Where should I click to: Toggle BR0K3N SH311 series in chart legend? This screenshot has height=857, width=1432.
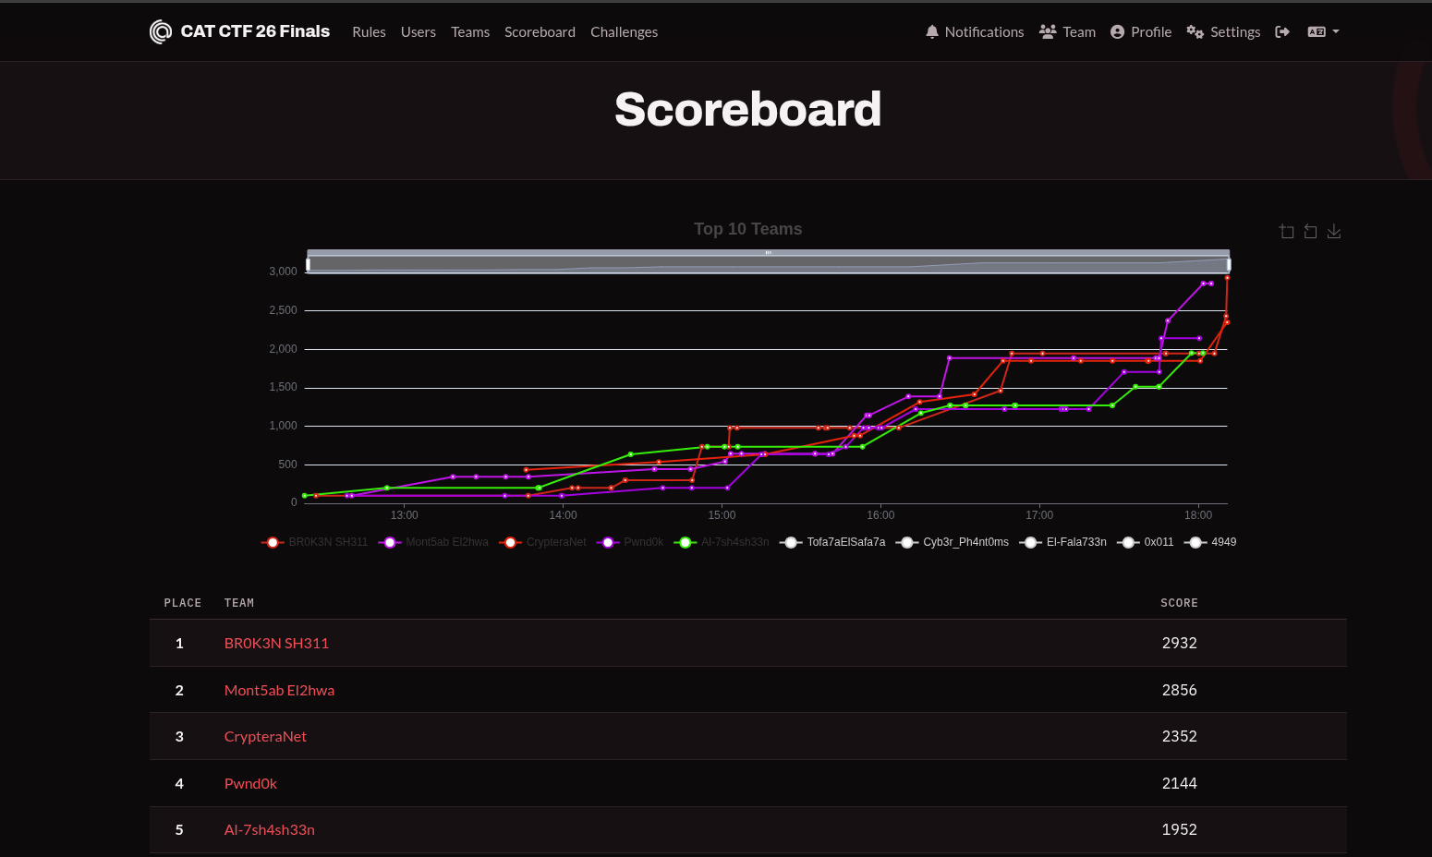[x=314, y=542]
